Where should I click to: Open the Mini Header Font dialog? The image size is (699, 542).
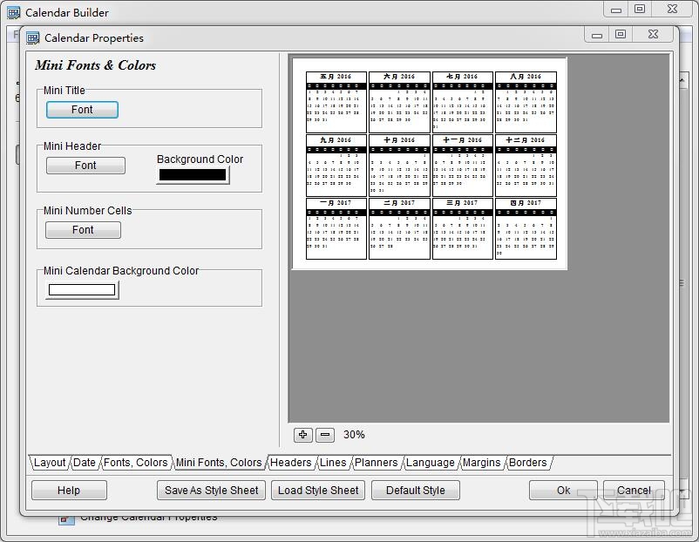(x=85, y=166)
